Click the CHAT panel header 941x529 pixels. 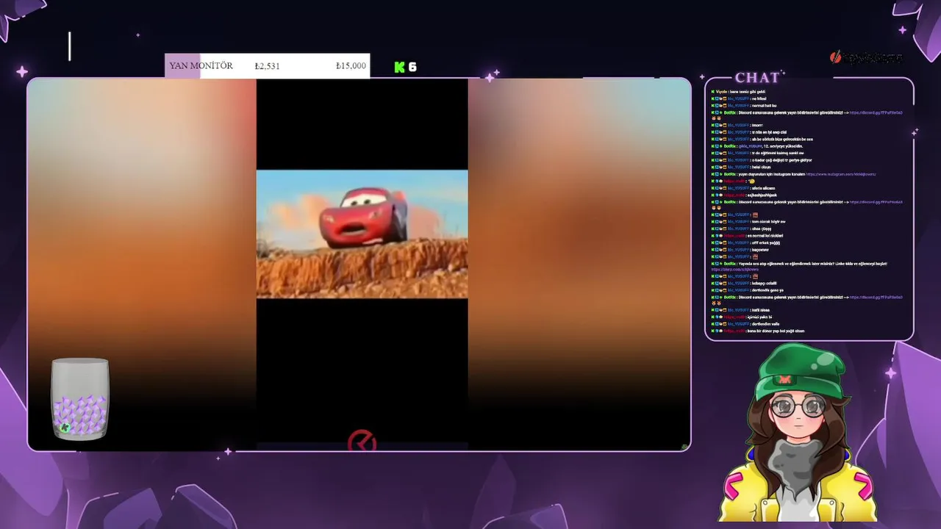point(758,77)
